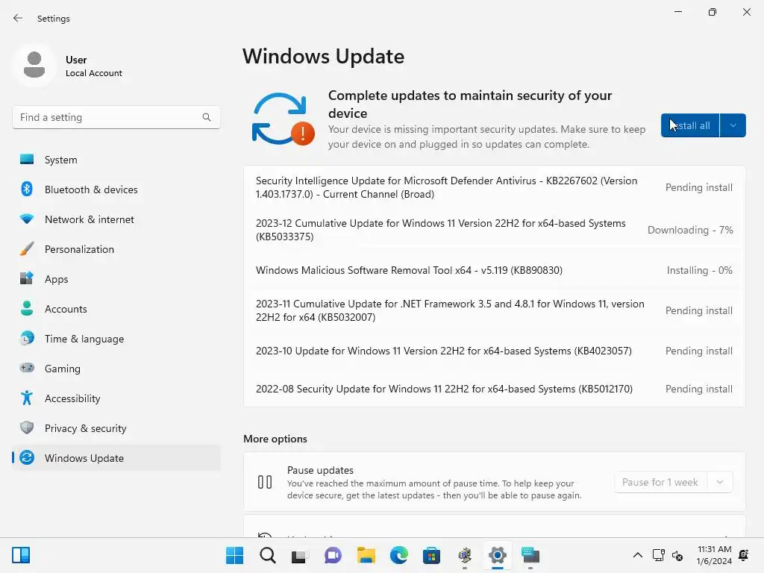Click the Local Account label

pos(94,73)
